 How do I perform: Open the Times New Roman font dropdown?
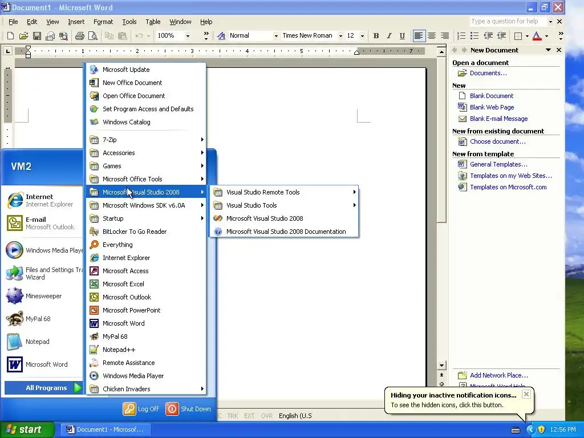340,36
